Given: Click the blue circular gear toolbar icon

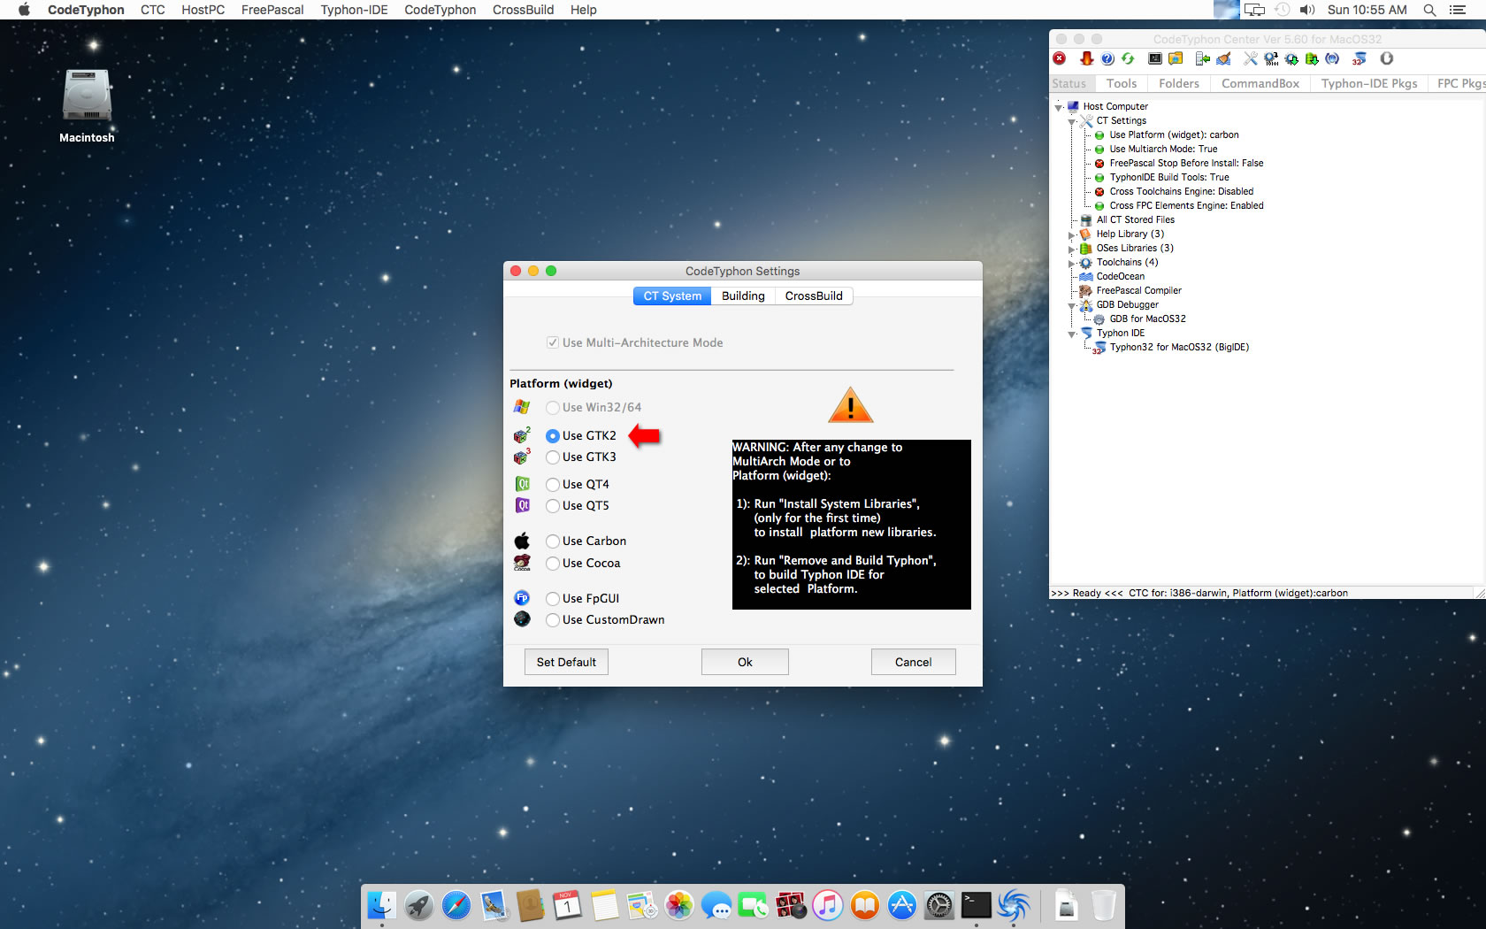Looking at the screenshot, I should click(1332, 58).
